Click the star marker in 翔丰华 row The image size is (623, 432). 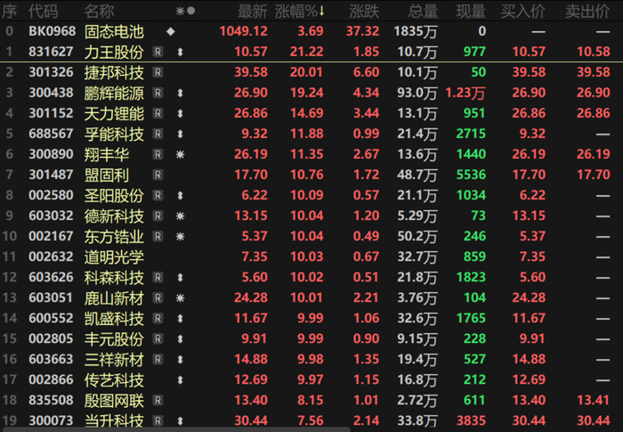(180, 154)
